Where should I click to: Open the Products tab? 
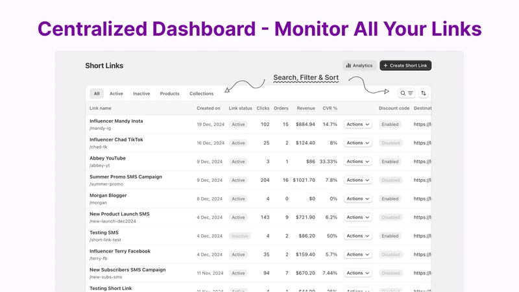169,93
